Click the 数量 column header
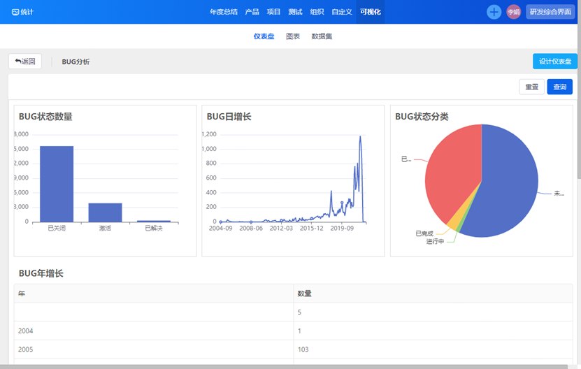Image resolution: width=581 pixels, height=369 pixels. pos(304,293)
